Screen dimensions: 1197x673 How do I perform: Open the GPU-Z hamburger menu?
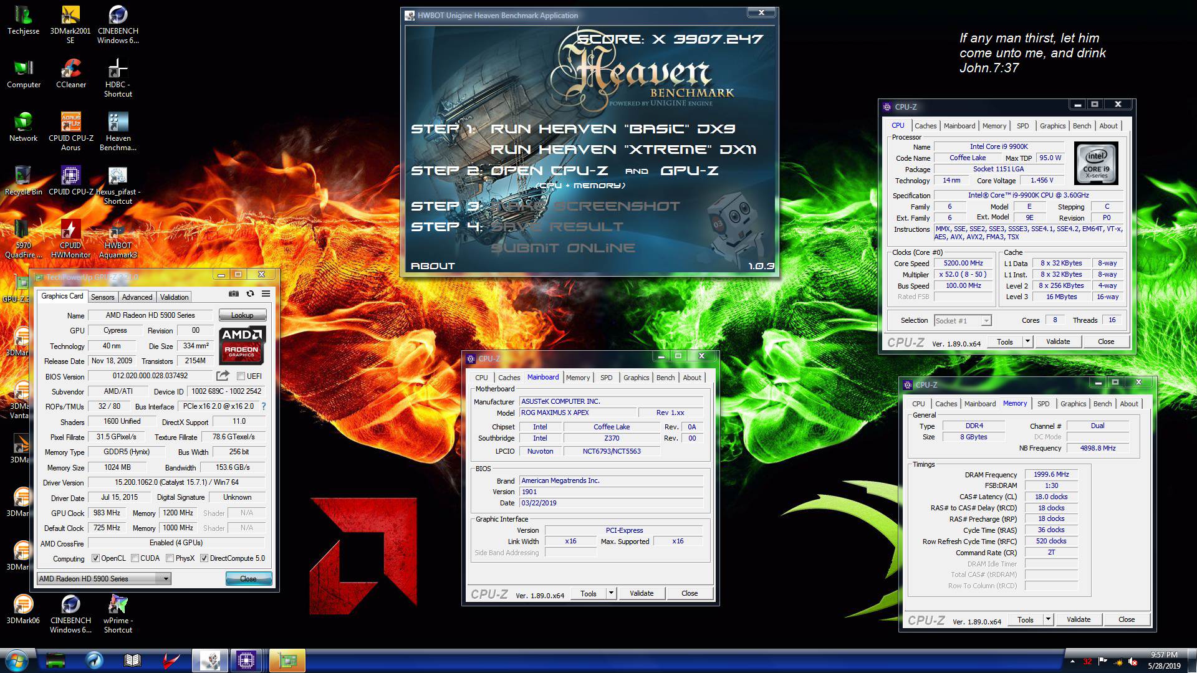click(x=266, y=294)
